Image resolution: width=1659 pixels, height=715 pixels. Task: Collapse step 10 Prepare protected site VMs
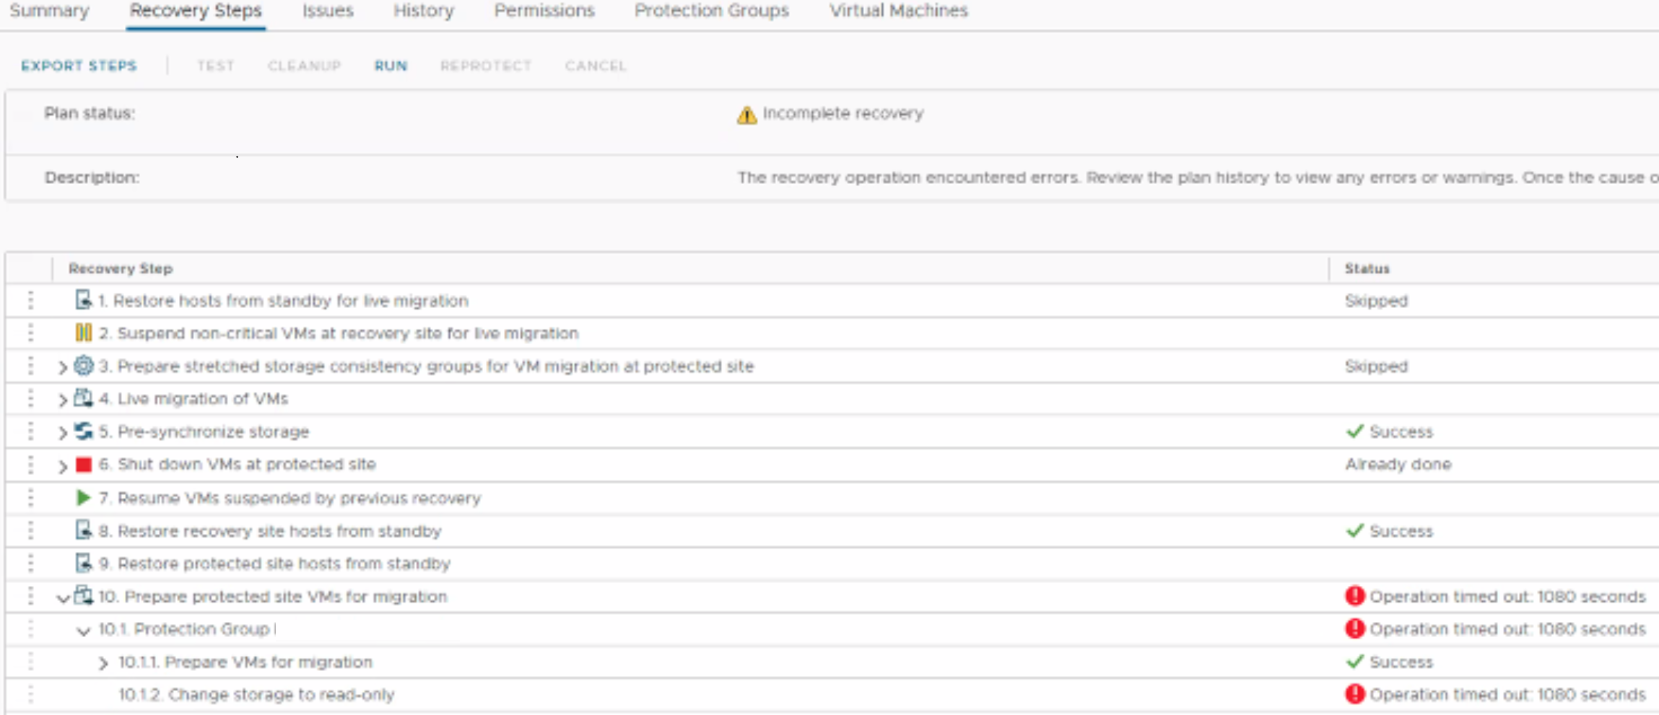[x=63, y=598]
